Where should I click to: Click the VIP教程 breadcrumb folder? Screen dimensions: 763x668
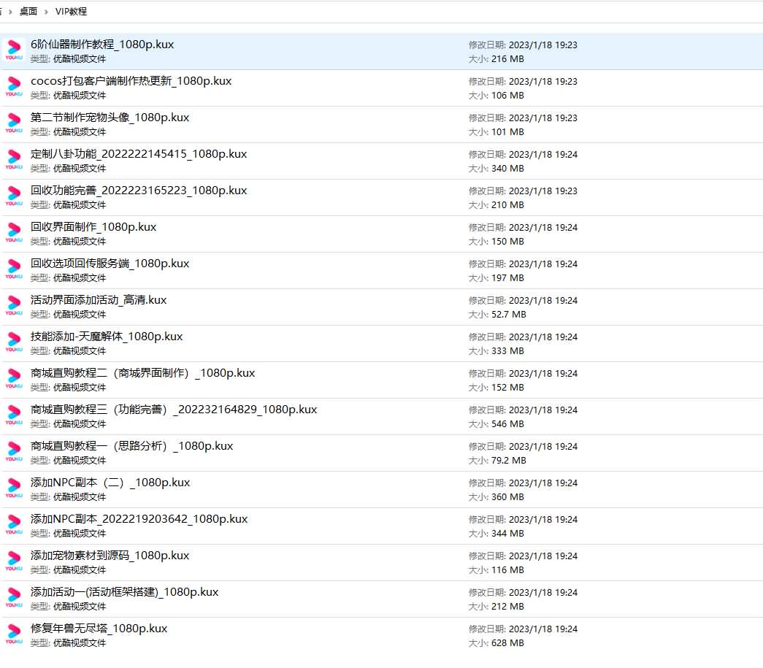71,12
